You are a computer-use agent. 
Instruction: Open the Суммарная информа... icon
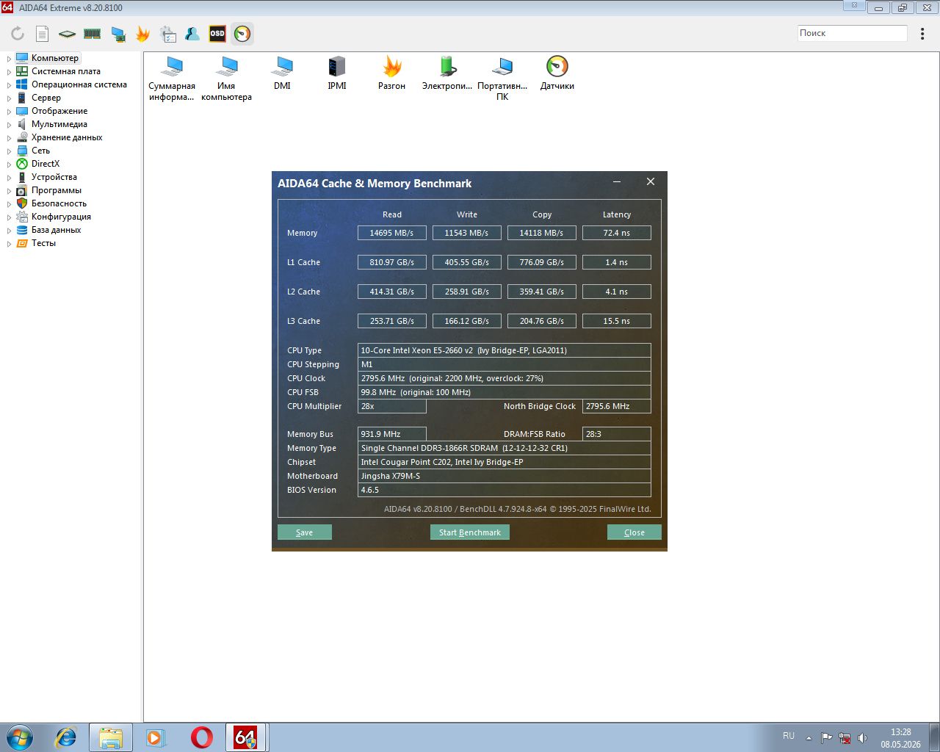pyautogui.click(x=172, y=79)
